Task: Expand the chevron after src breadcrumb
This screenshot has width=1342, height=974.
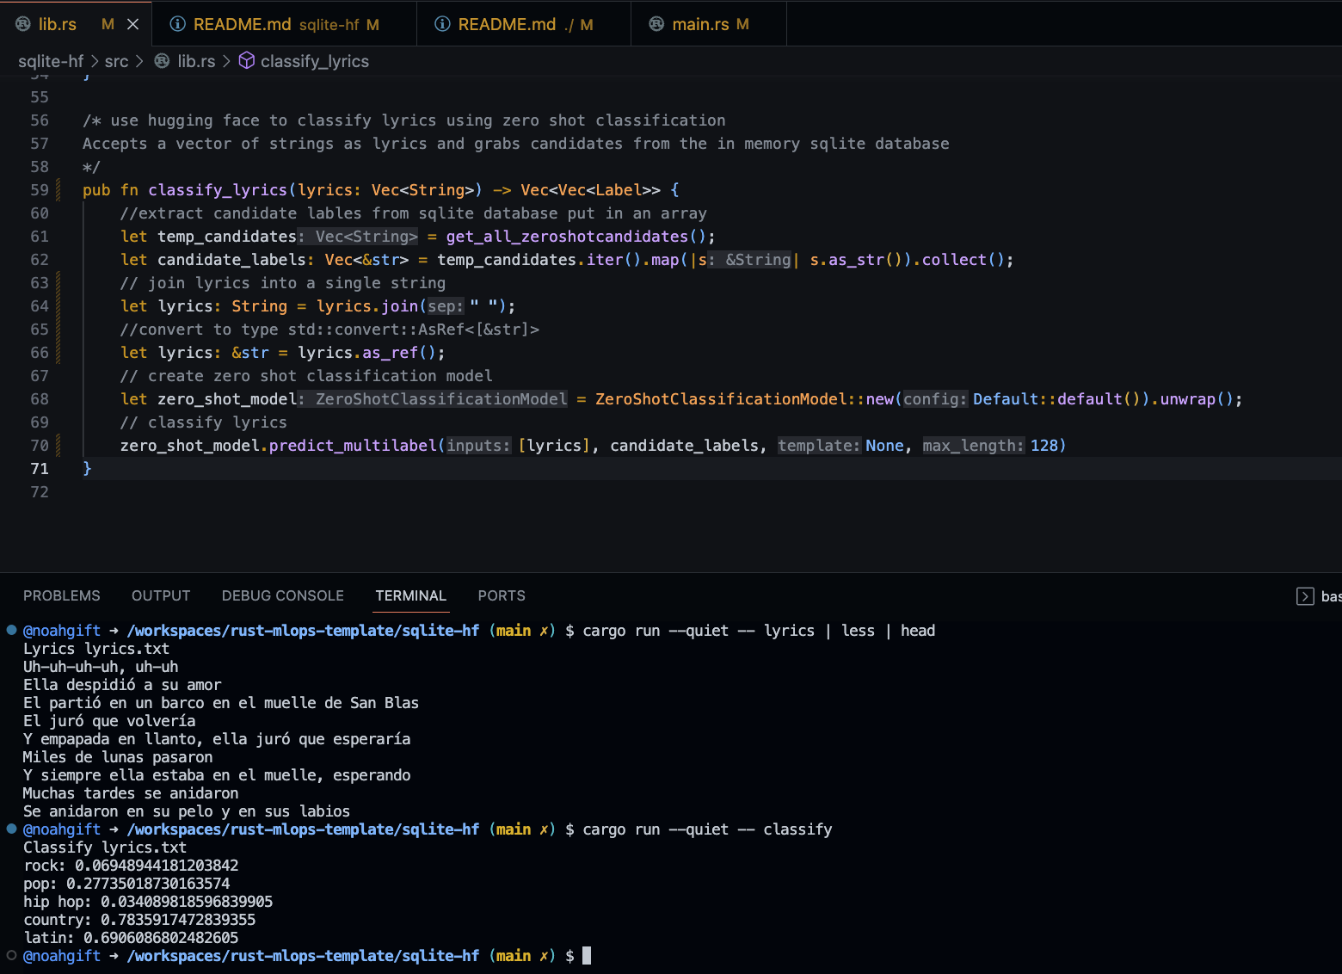Action: (x=139, y=61)
